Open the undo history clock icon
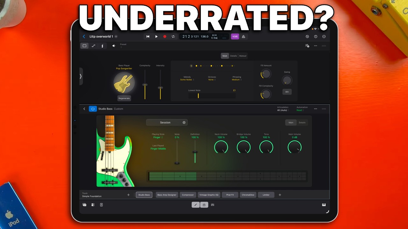The image size is (408, 229). tap(307, 37)
